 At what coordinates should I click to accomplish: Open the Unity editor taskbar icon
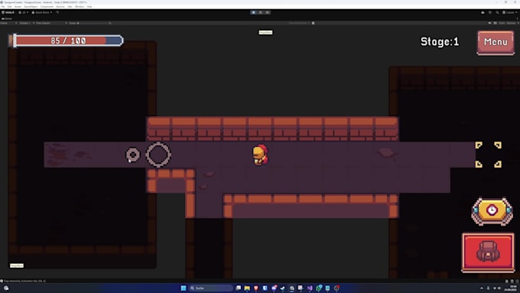tap(291, 288)
